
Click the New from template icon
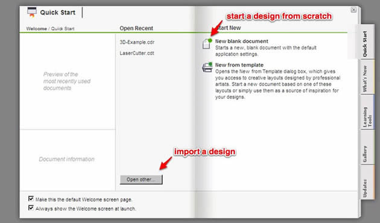pos(207,67)
